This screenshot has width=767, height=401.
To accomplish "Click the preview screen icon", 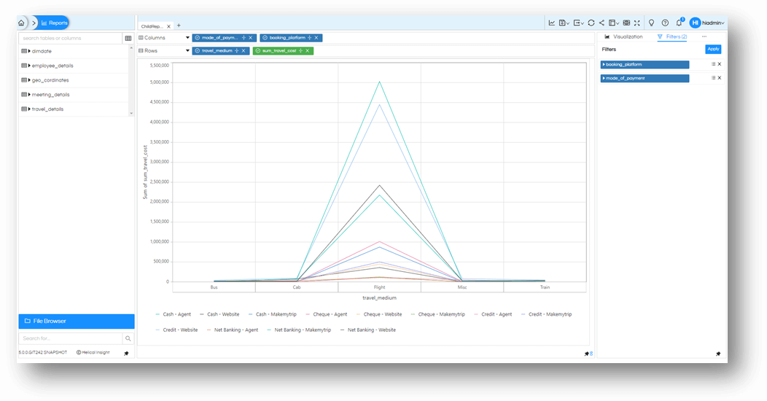I will (x=626, y=23).
